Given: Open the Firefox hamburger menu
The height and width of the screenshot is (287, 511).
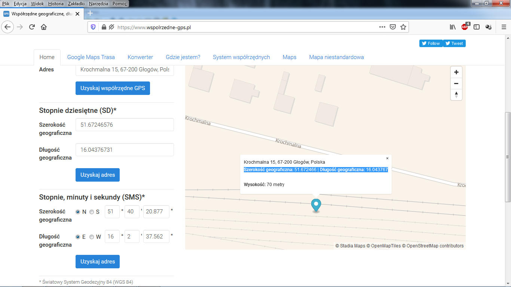Looking at the screenshot, I should [504, 27].
